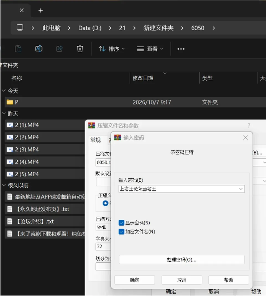Sort by the 修改日期 column header
The height and width of the screenshot is (296, 266).
point(143,78)
